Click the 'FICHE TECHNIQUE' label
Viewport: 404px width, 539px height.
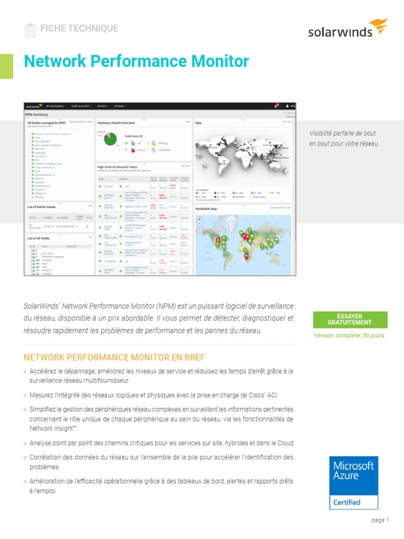[x=79, y=28]
